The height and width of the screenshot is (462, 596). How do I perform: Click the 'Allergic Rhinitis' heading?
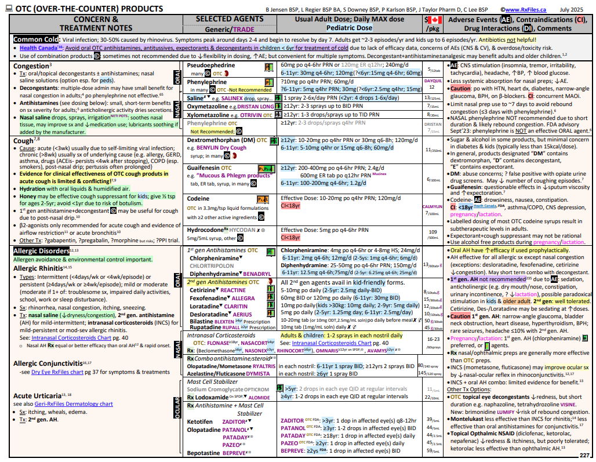[x=38, y=268]
